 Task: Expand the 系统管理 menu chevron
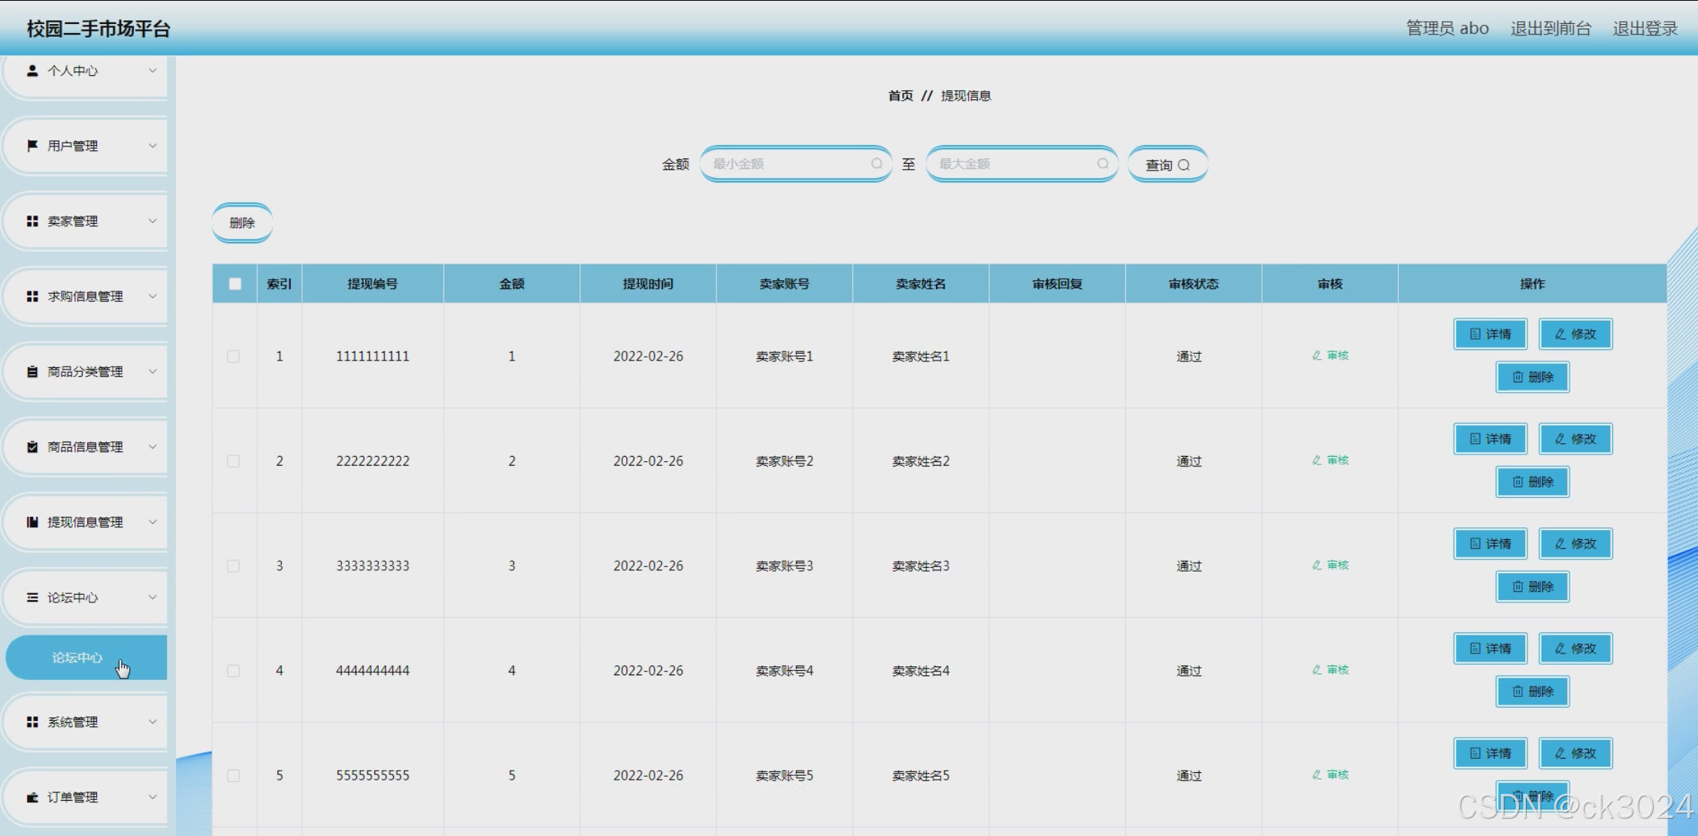click(x=153, y=722)
